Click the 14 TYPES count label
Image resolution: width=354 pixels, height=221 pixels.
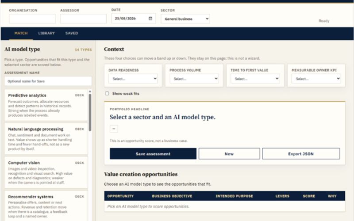(83, 50)
